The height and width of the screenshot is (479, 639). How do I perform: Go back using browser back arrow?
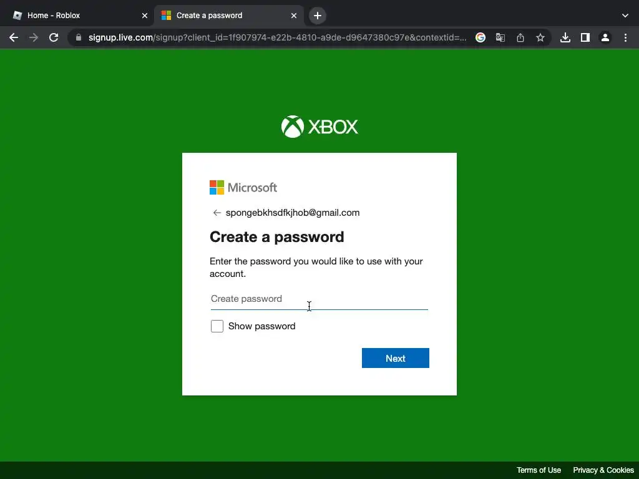[14, 37]
